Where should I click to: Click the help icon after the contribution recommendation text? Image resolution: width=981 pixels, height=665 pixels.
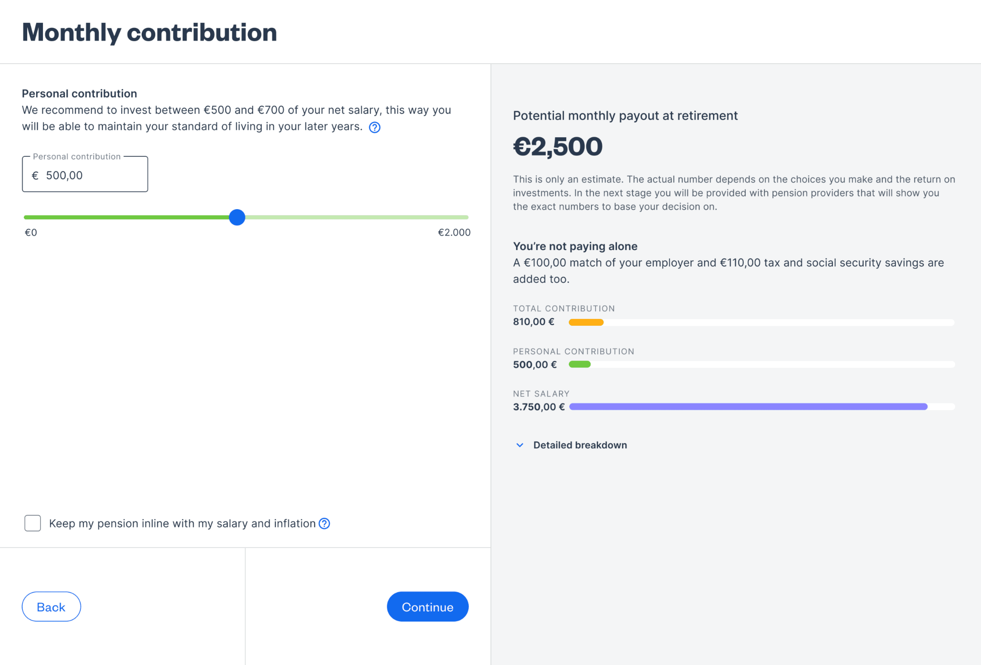374,127
